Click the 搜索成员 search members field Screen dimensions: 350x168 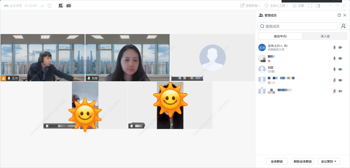[298, 26]
